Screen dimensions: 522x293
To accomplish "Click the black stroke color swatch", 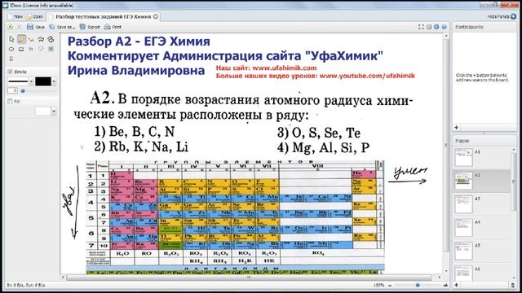I will click(43, 81).
